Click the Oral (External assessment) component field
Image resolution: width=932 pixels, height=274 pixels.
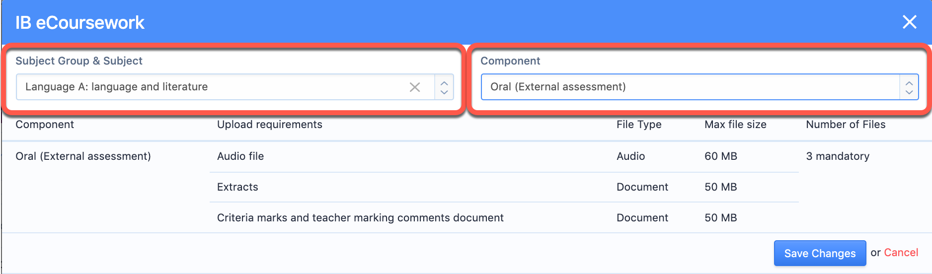pos(699,87)
